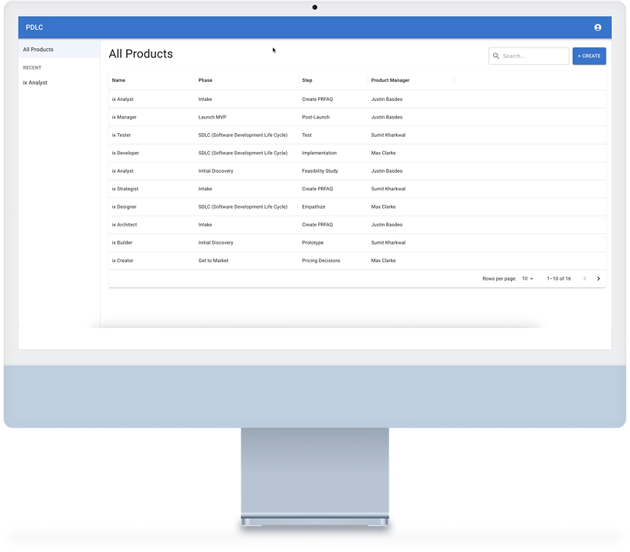
Task: Open the ix Tester row
Action: click(357, 135)
